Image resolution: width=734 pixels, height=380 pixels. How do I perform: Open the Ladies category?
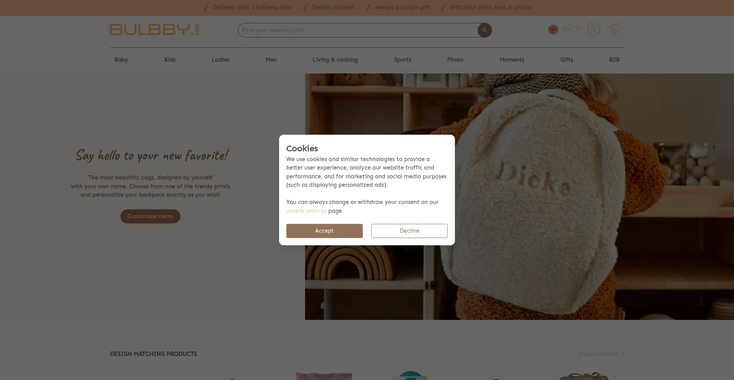[x=221, y=60]
